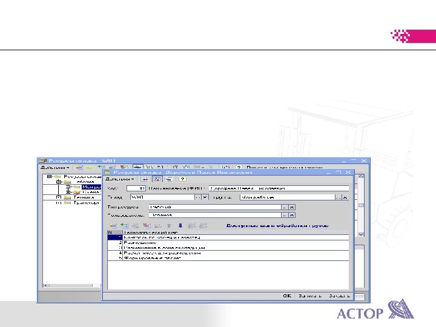The image size is (436, 327).
Task: Click the green copy icon in the WH1 window toolbar
Action: [101, 167]
